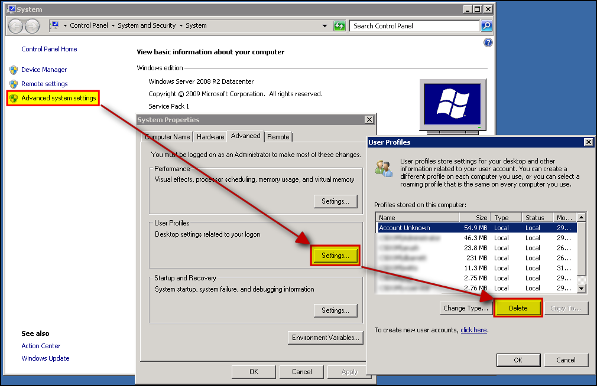The width and height of the screenshot is (597, 386).
Task: Open User Profiles Settings button
Action: [335, 256]
